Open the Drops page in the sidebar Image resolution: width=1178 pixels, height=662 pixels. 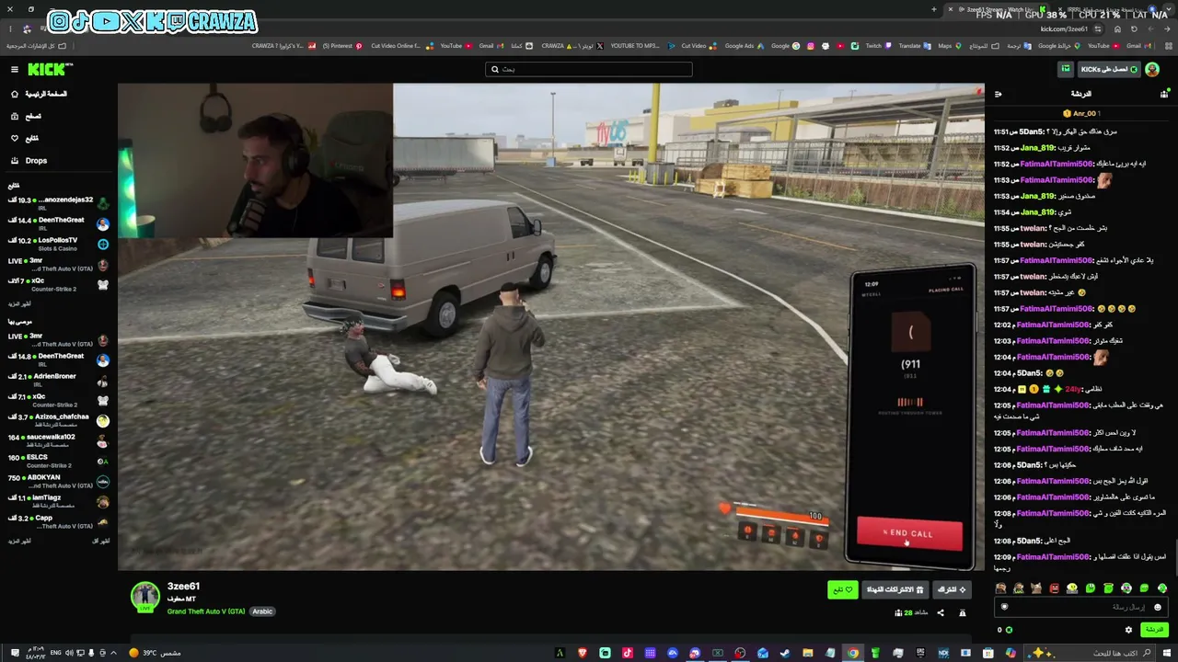pos(37,161)
